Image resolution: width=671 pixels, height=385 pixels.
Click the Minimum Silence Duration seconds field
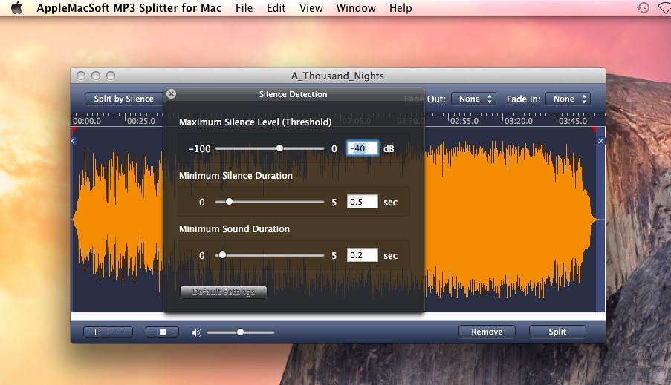[362, 202]
